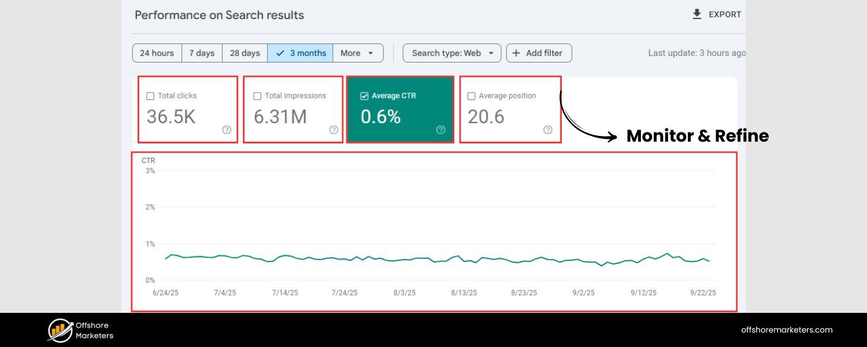Viewport: 867px width, 347px height.
Task: Expand the Search type: Web dropdown
Action: point(451,53)
